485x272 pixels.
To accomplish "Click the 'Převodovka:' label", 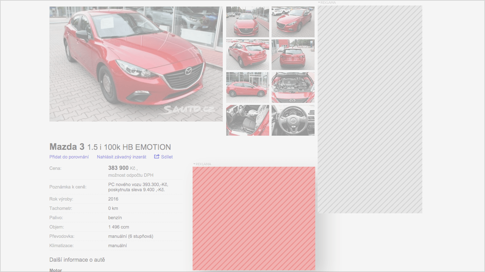I will 62,236.
